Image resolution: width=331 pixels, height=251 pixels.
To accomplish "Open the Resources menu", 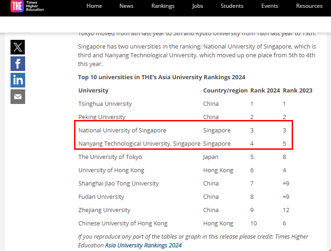I will point(309,6).
